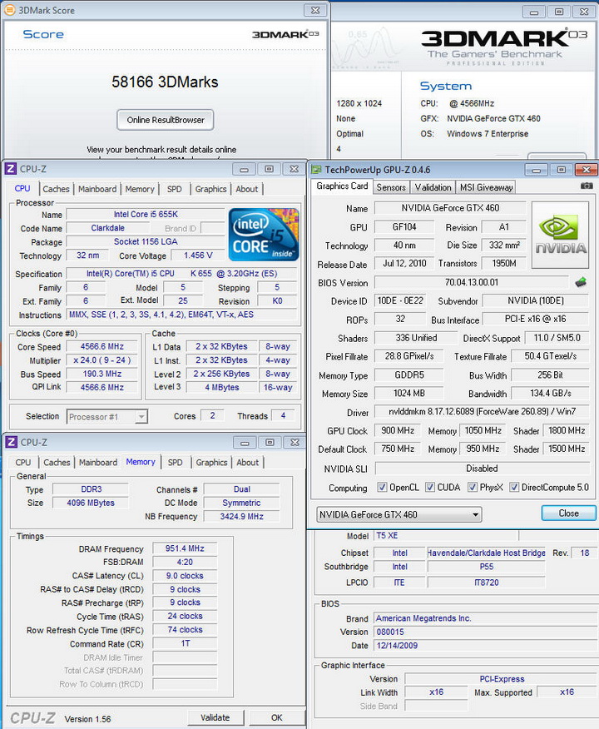The width and height of the screenshot is (599, 729).
Task: Click the memory Size value 4096 MBytes
Action: pos(91,503)
